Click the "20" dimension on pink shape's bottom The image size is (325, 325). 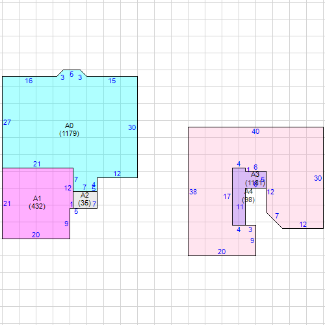222,252
